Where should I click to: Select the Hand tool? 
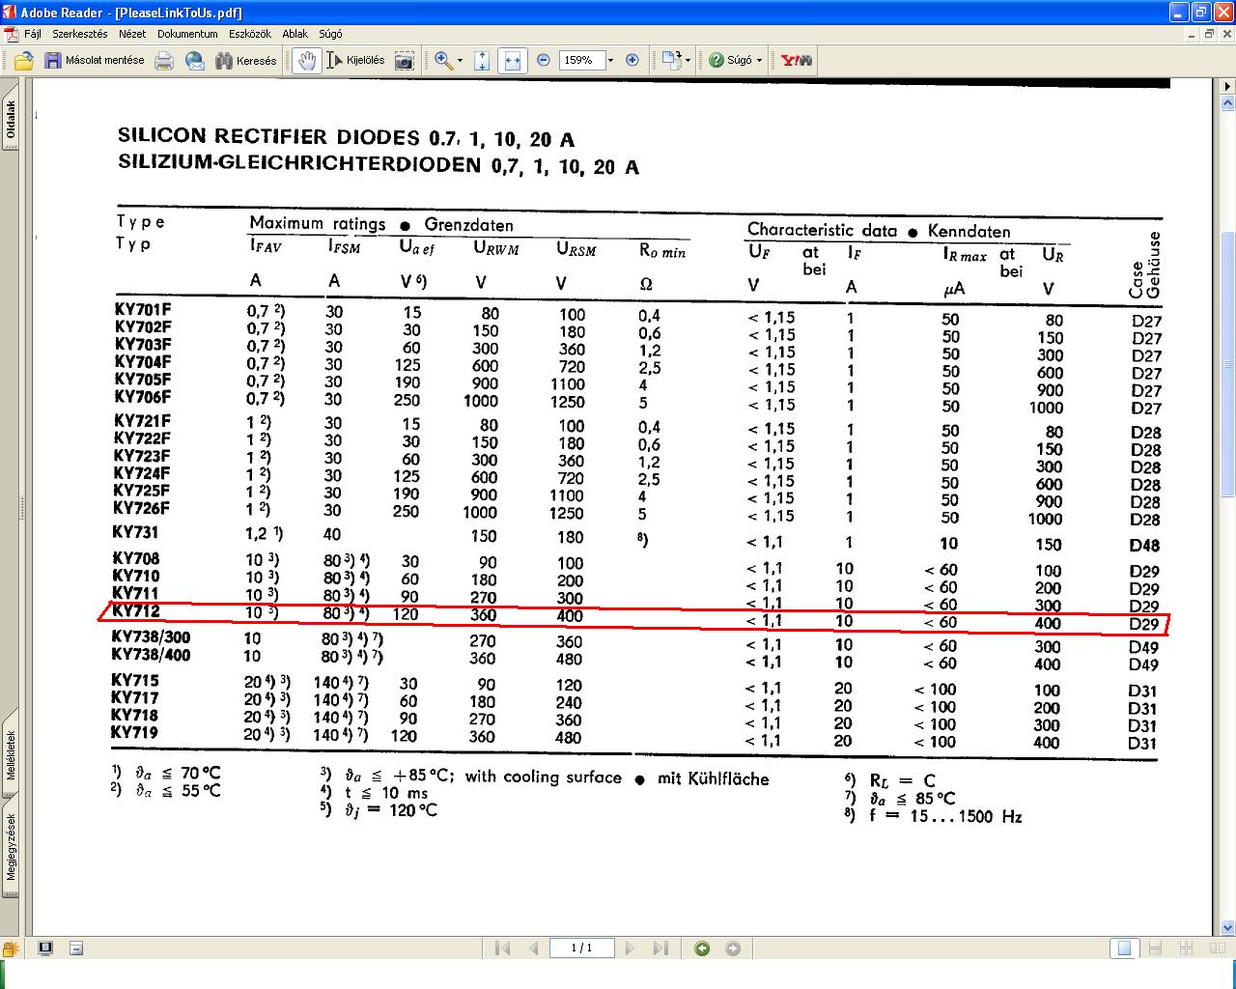307,61
